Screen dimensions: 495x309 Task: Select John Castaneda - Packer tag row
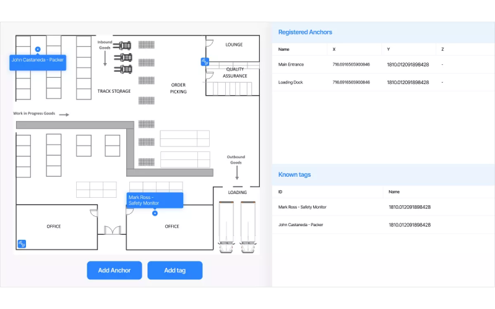383,225
